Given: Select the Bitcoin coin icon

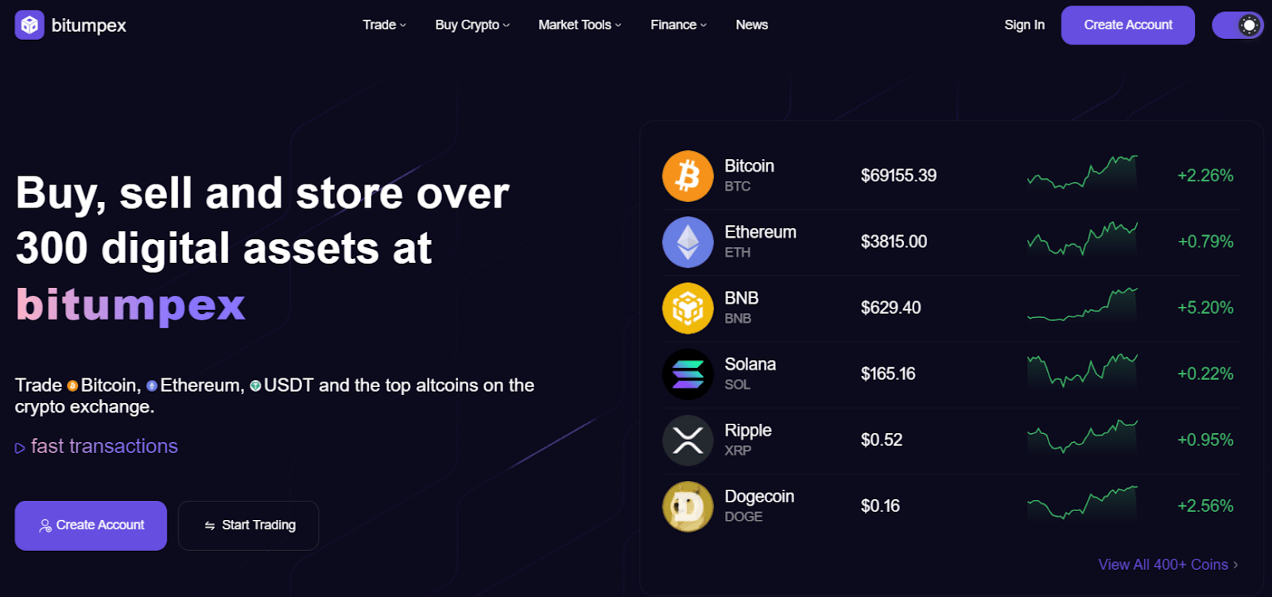Looking at the screenshot, I should pos(688,176).
